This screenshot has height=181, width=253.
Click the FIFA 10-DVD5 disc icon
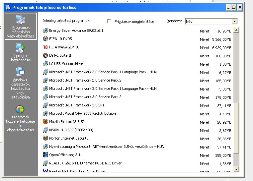(x=45, y=39)
